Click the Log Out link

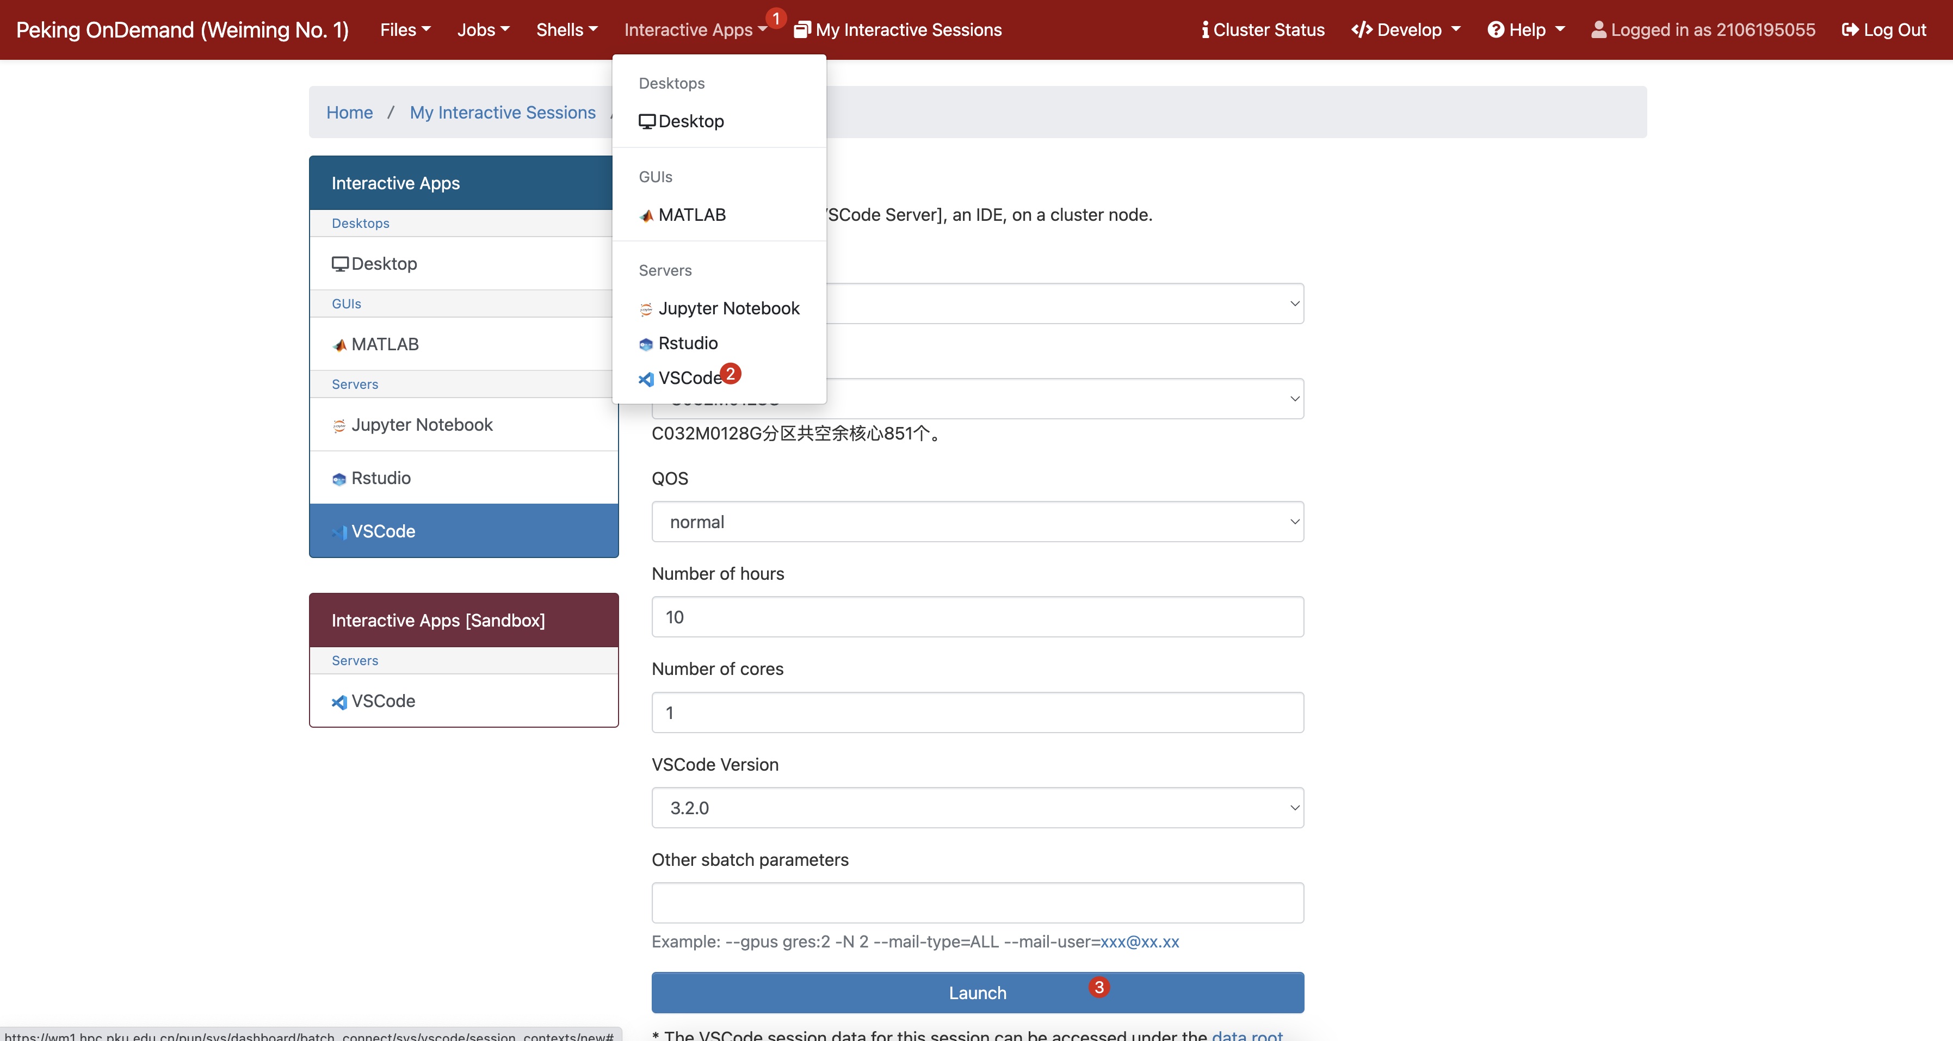pyautogui.click(x=1883, y=29)
